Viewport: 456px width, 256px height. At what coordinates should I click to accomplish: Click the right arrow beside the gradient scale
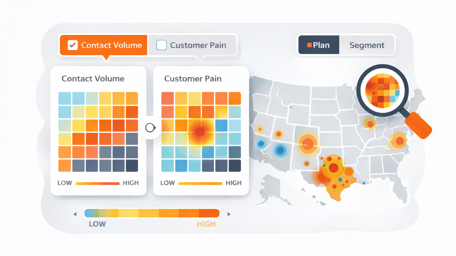pyautogui.click(x=229, y=214)
